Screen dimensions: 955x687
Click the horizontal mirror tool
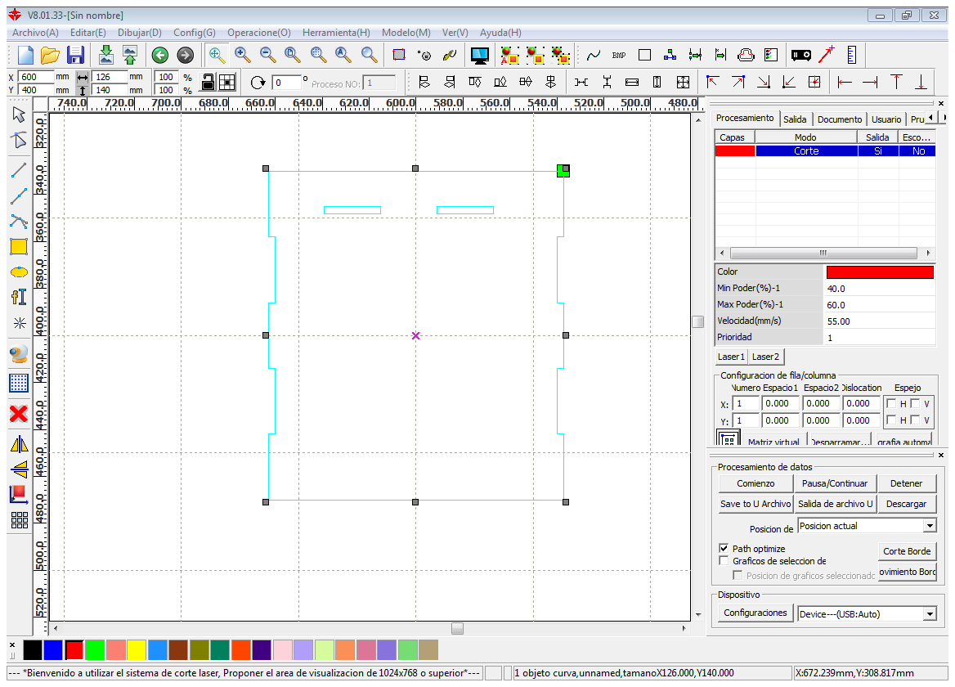click(19, 444)
